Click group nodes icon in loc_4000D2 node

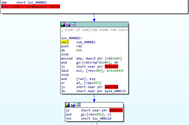pos(74,24)
